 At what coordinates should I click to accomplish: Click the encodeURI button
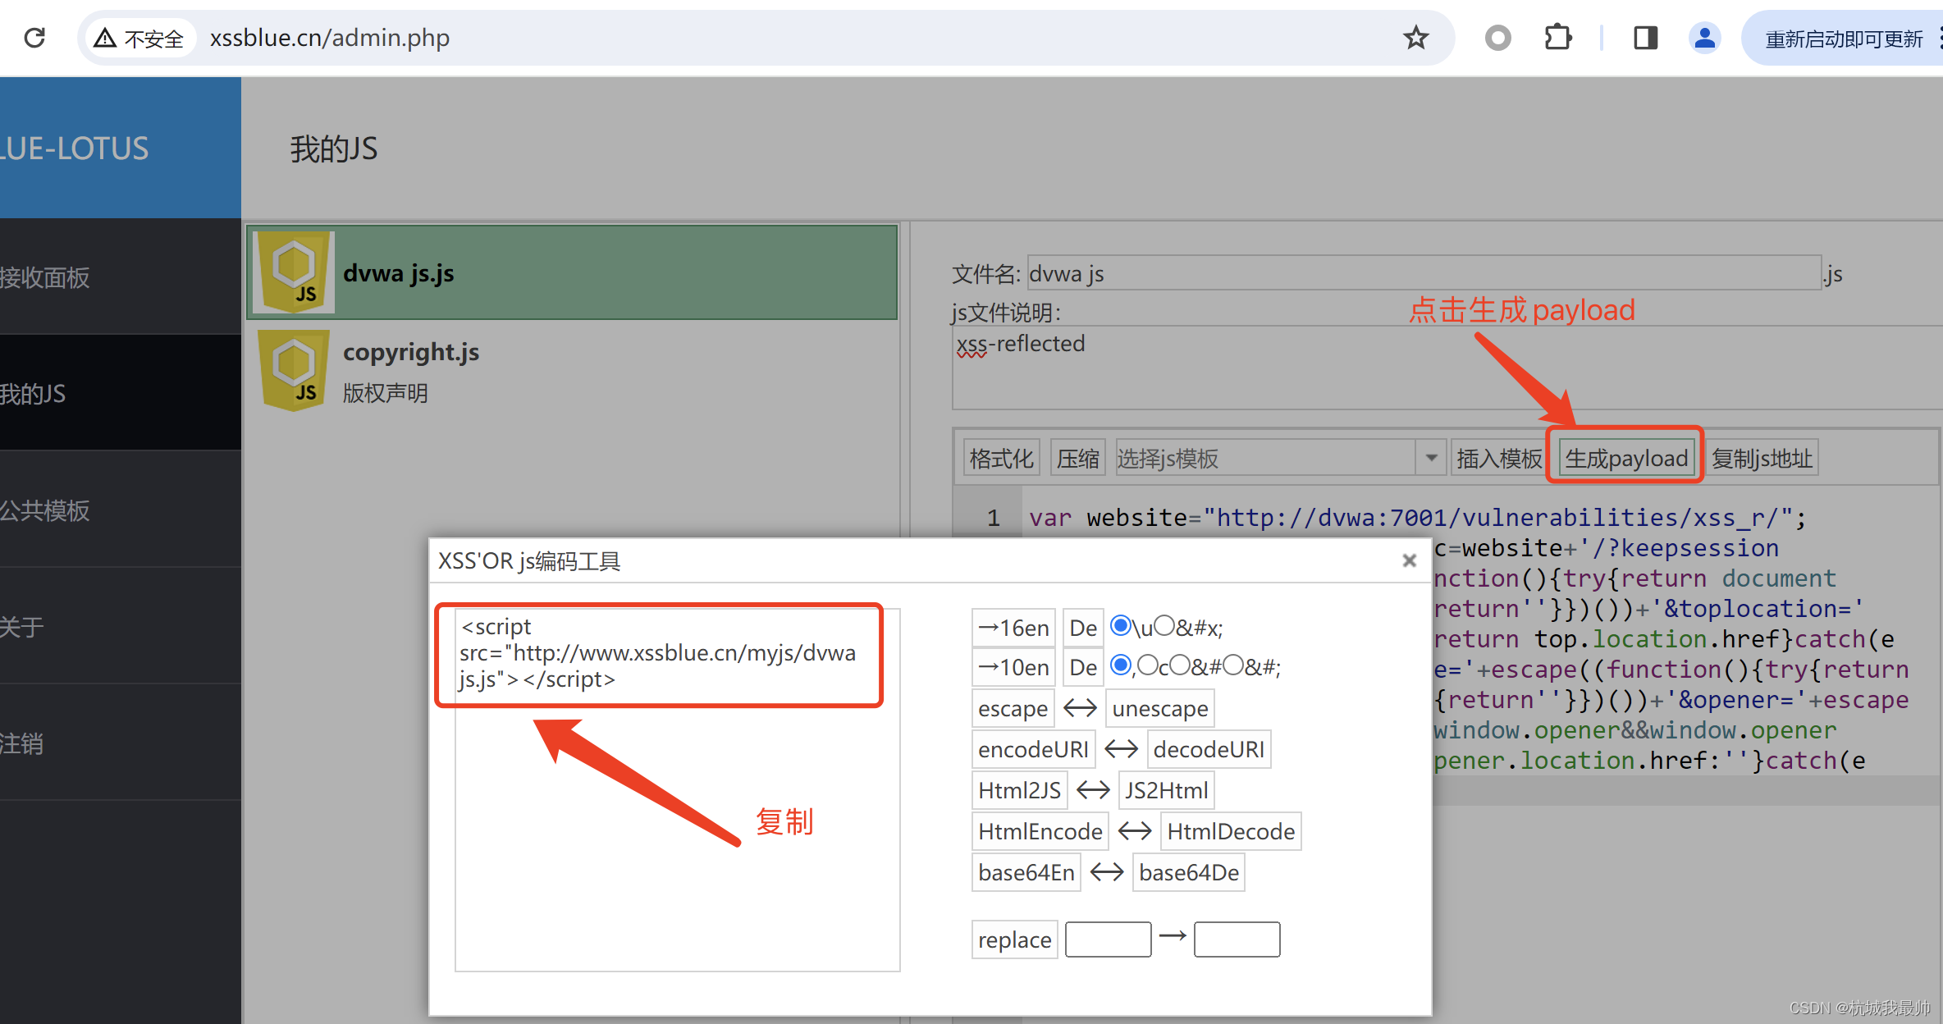[x=1034, y=749]
